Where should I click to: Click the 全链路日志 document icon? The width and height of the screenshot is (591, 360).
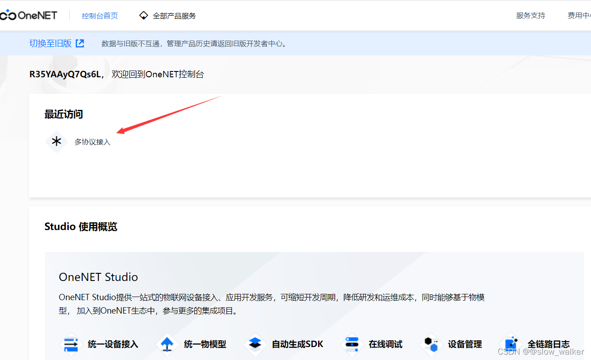(x=511, y=343)
